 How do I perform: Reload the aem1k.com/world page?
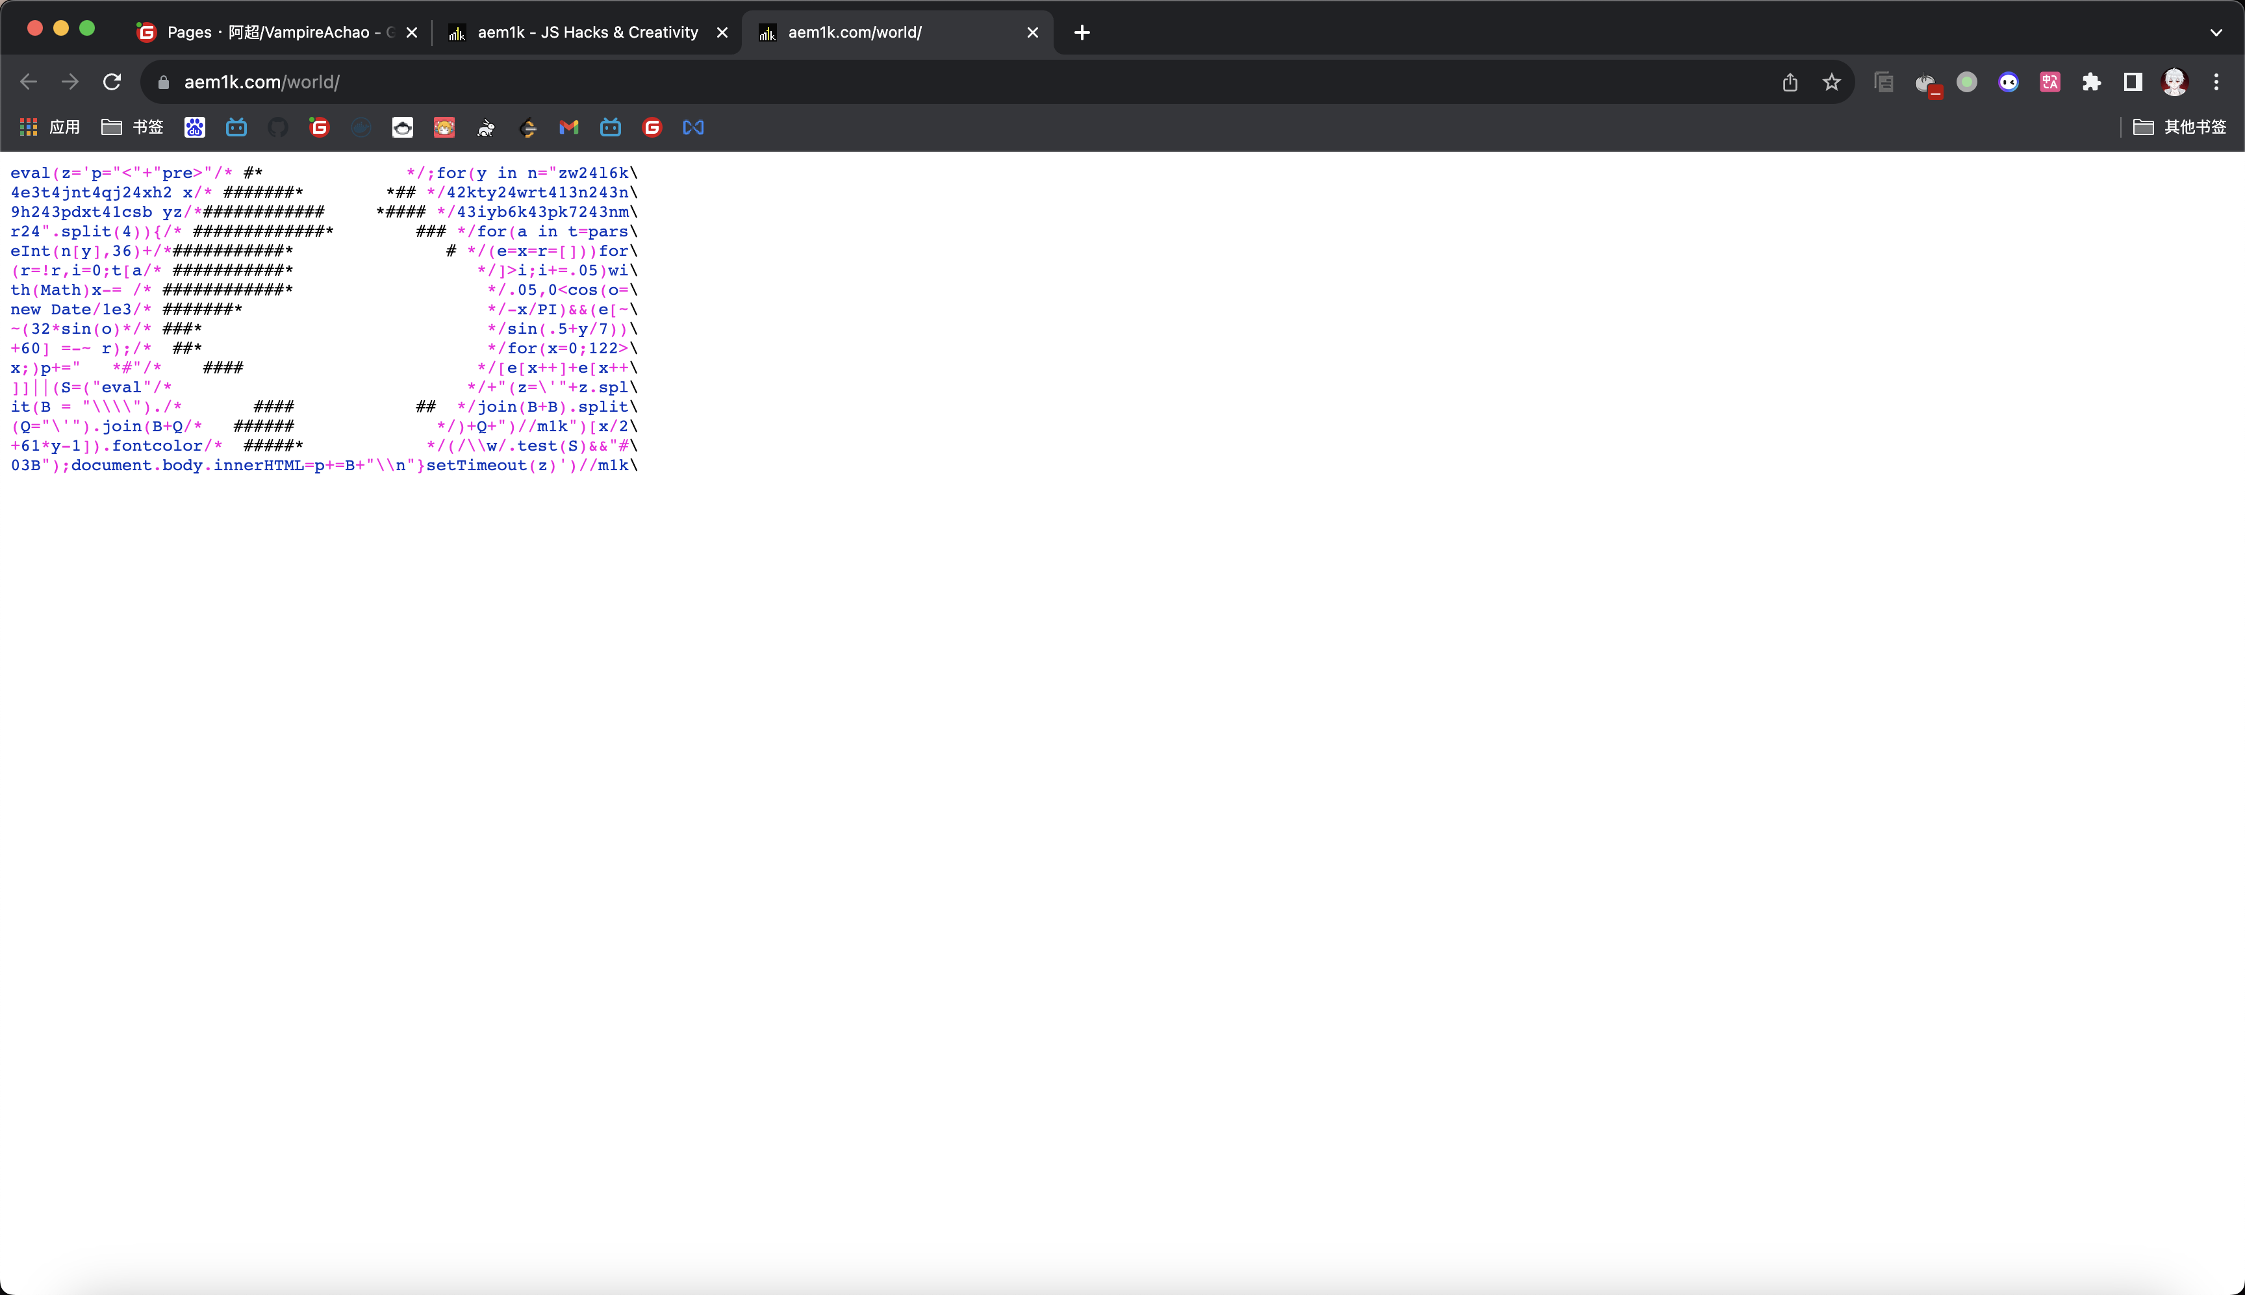[112, 82]
